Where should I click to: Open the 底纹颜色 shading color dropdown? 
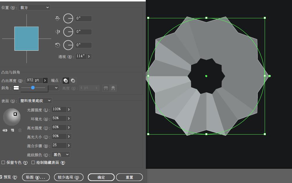[61, 155]
